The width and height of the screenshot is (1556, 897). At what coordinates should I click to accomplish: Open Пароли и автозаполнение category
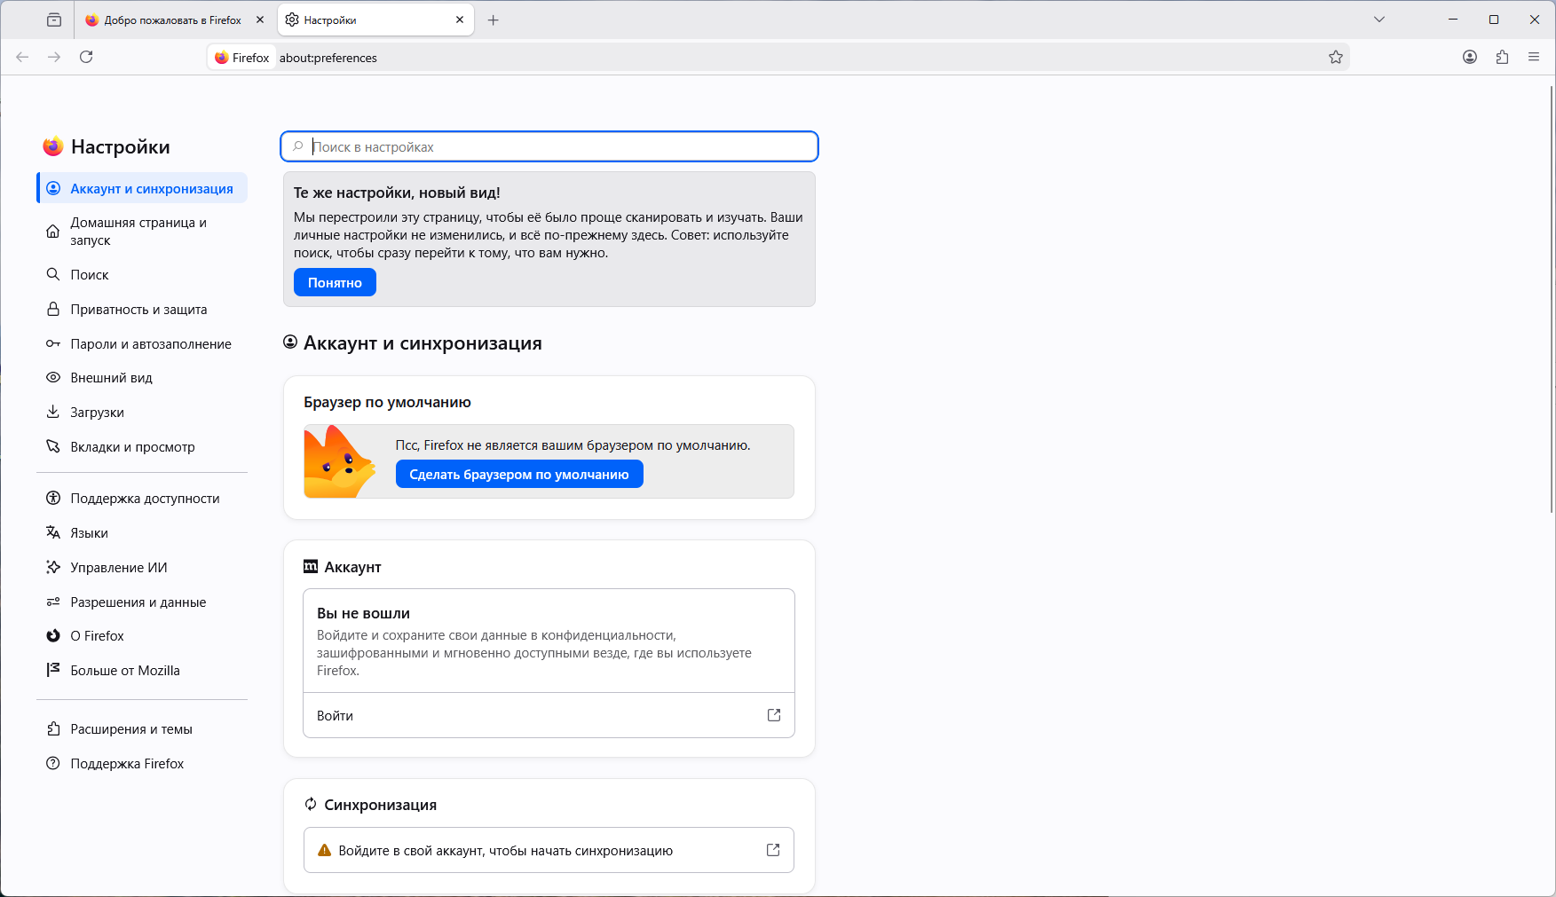tap(142, 344)
